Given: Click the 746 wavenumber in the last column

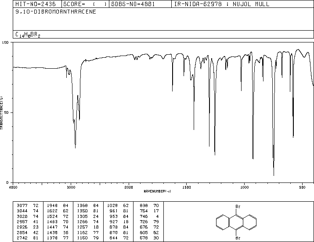Looking at the screenshot, I should [144, 216].
